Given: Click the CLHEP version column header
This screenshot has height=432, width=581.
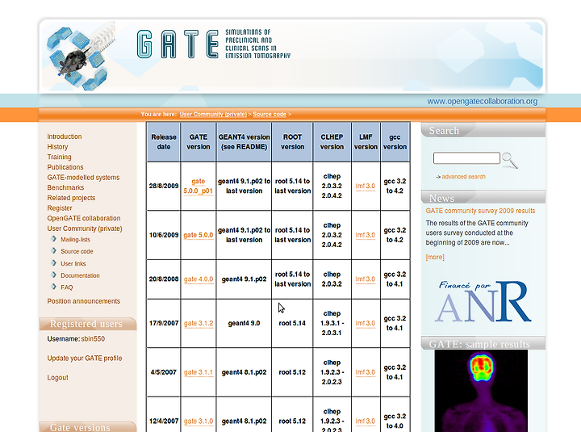Looking at the screenshot, I should (332, 142).
